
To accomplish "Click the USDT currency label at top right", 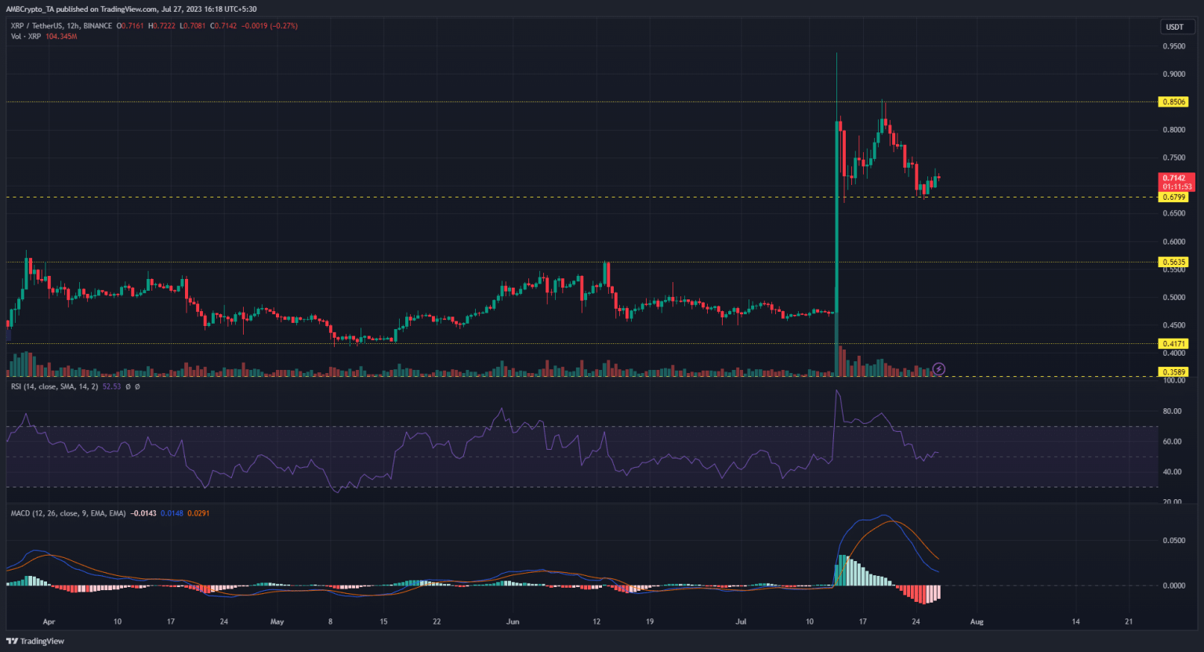I will tap(1174, 27).
